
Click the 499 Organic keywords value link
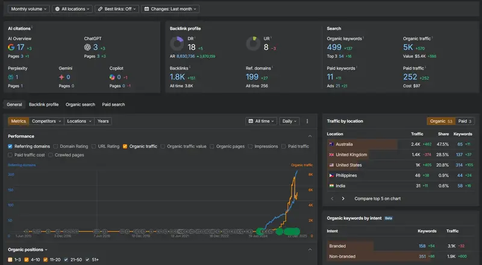coord(334,47)
